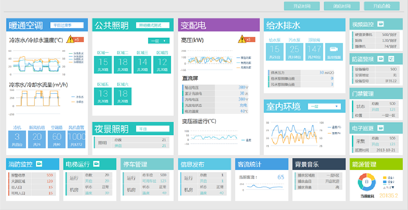Click the 闭店时间 button
Viewport: 408px width, 210px height.
pos(342,6)
